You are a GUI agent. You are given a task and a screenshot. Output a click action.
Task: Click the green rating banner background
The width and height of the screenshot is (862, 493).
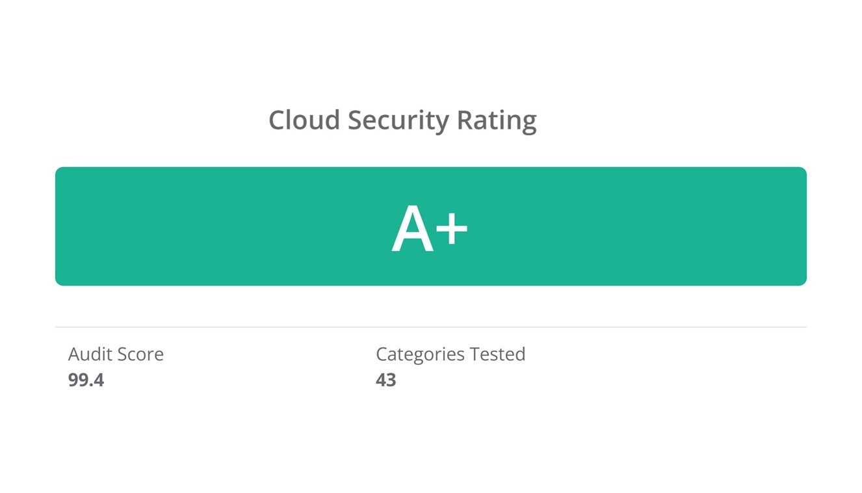195,226
